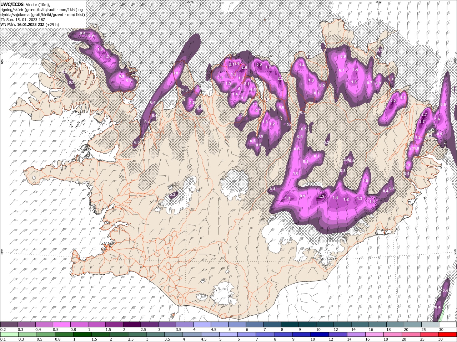
Task: Click the dark purple top-row swatch starting at 0.2
Action: pos(9,325)
